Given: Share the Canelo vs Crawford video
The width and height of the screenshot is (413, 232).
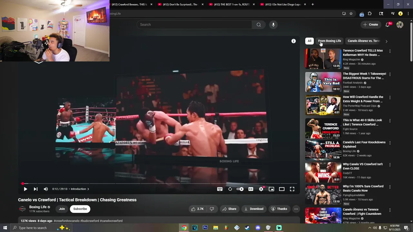Looking at the screenshot, I should click(x=230, y=209).
